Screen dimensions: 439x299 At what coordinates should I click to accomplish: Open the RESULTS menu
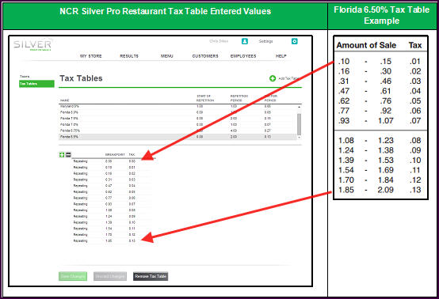(x=129, y=56)
